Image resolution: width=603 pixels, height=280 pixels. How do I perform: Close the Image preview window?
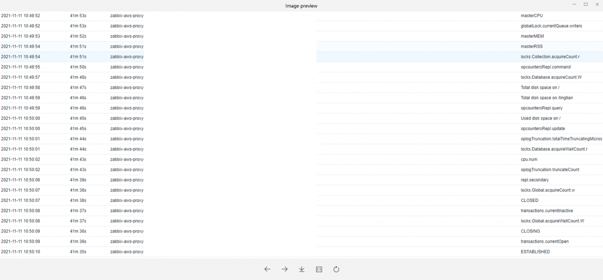coord(597,4)
